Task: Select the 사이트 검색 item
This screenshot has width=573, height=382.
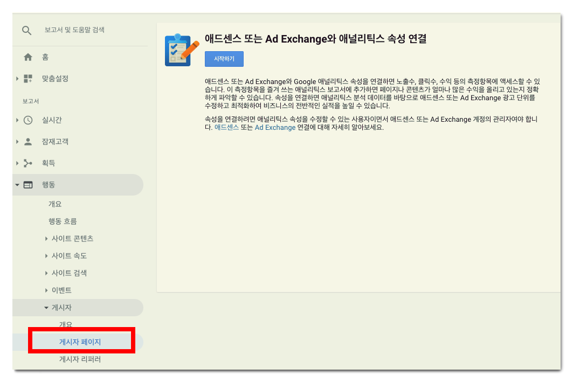Action: pos(69,273)
